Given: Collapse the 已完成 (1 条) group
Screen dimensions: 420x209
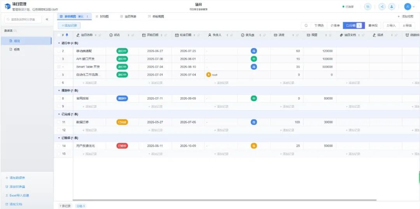Looking at the screenshot, I should (x=59, y=114).
